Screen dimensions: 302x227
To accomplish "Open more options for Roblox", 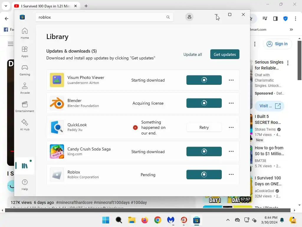I will pyautogui.click(x=231, y=174).
